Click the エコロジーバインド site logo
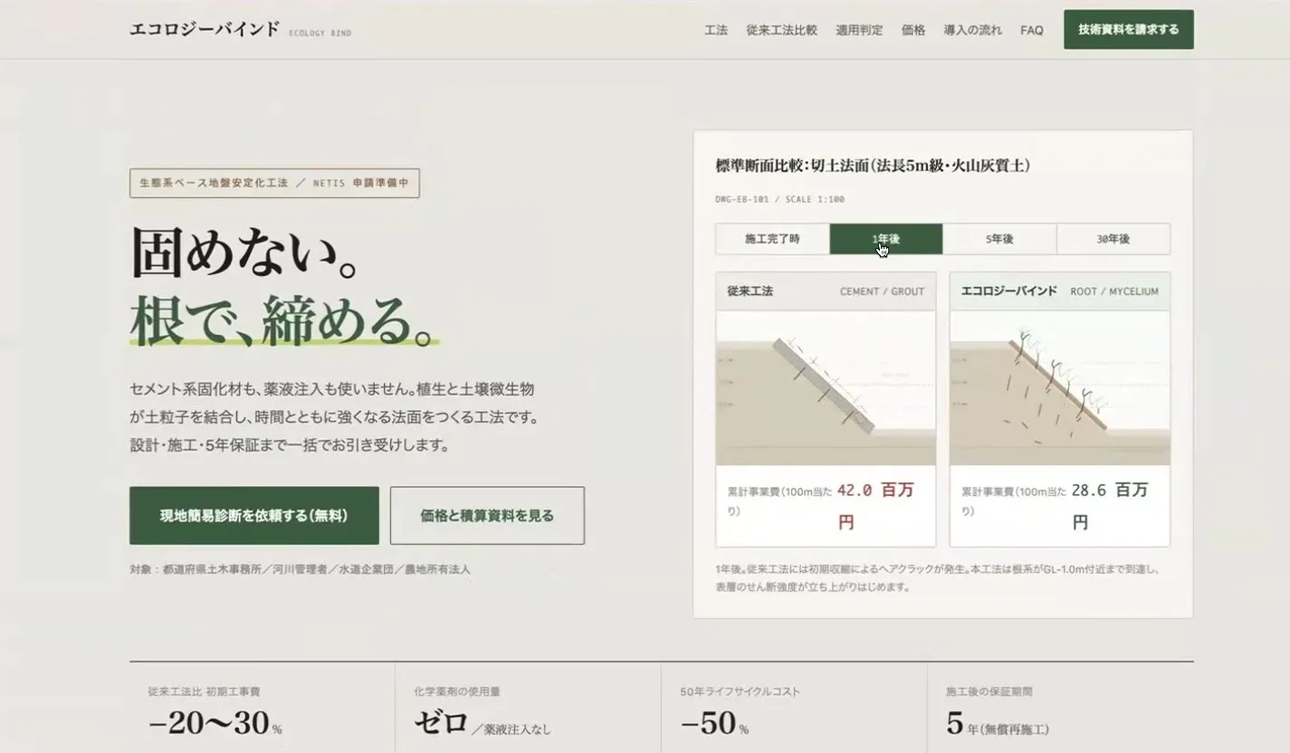 205,29
